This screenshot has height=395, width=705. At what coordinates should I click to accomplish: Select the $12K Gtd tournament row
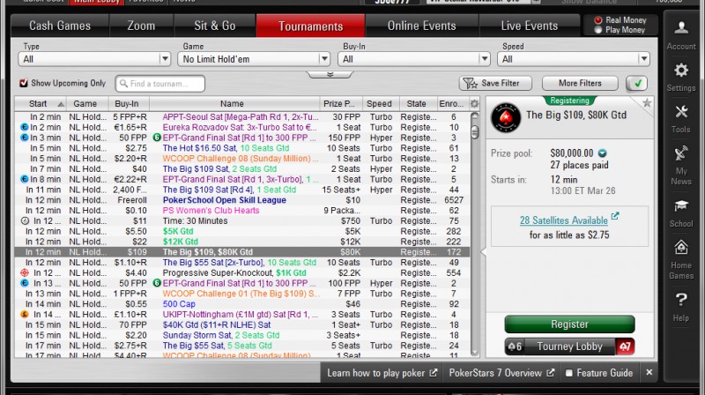(242, 242)
